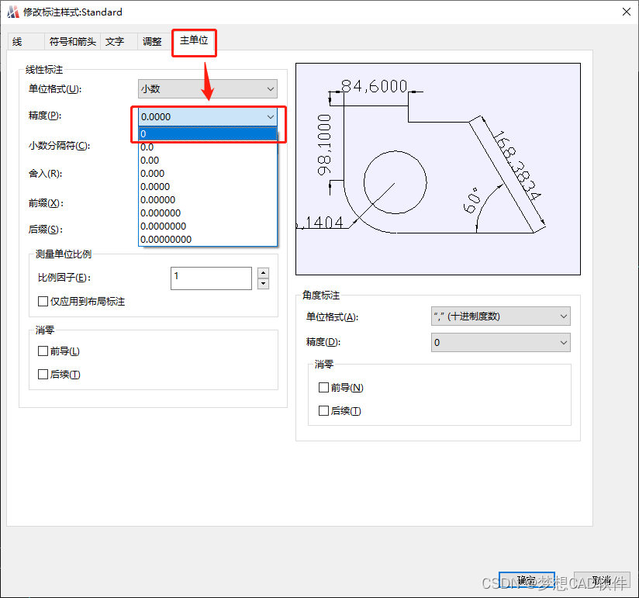Choose precision 0.000 from the list

click(x=207, y=174)
